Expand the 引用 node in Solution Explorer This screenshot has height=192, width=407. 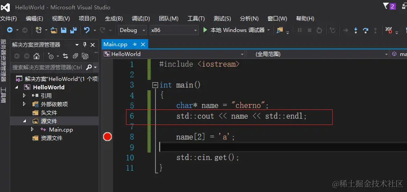click(24, 96)
